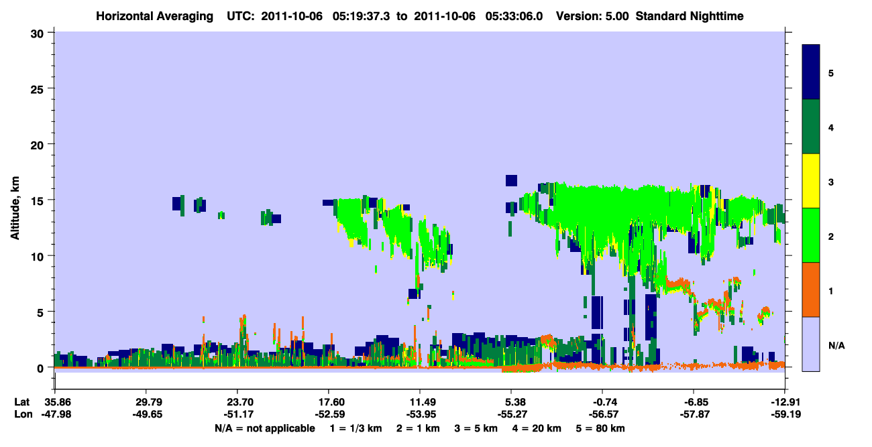The height and width of the screenshot is (447, 872).
Task: Click the orange colorbar segment labeled 1
Action: pos(811,290)
